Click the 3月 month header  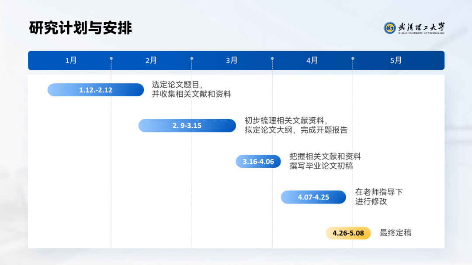coord(232,60)
